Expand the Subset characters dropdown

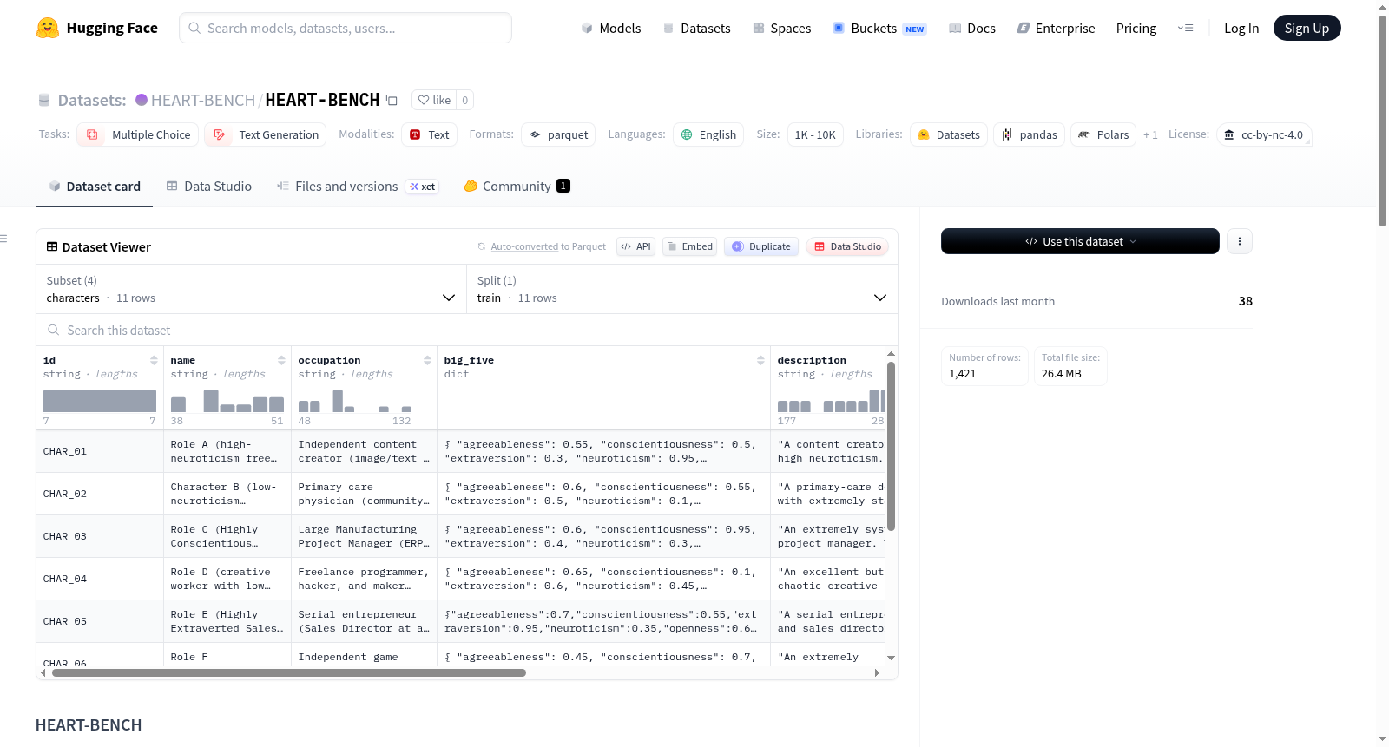[x=252, y=290]
